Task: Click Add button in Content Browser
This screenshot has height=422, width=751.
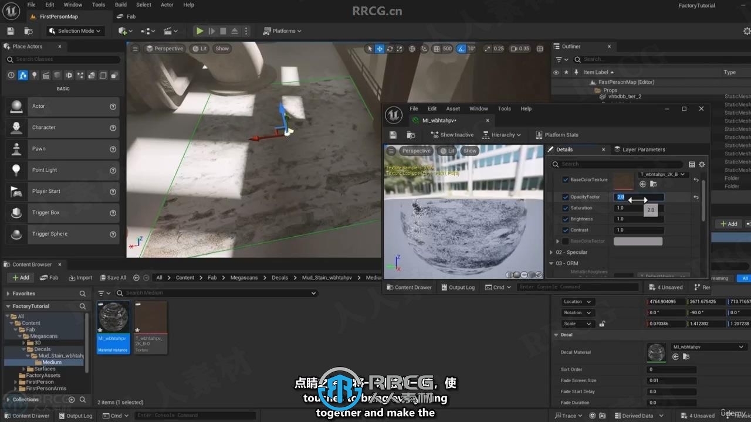Action: (21, 278)
